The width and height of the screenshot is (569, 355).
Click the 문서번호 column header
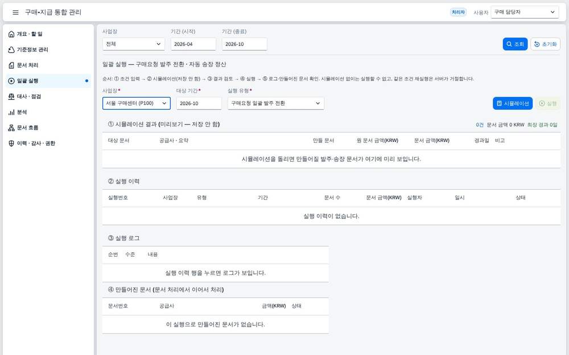[118, 306]
